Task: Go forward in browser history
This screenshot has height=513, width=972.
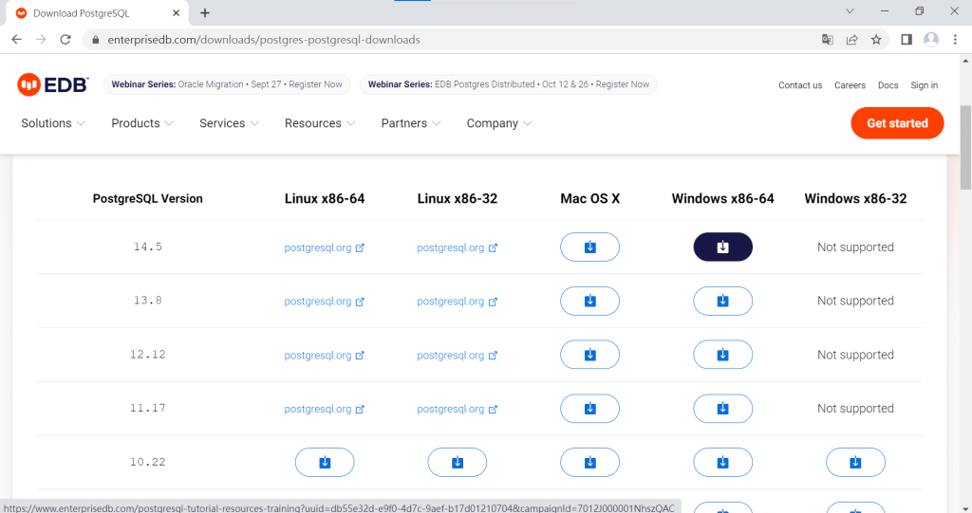Action: click(x=41, y=40)
